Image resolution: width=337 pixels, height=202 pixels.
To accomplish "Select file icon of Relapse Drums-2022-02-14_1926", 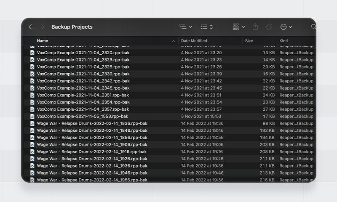I will click(x=32, y=159).
